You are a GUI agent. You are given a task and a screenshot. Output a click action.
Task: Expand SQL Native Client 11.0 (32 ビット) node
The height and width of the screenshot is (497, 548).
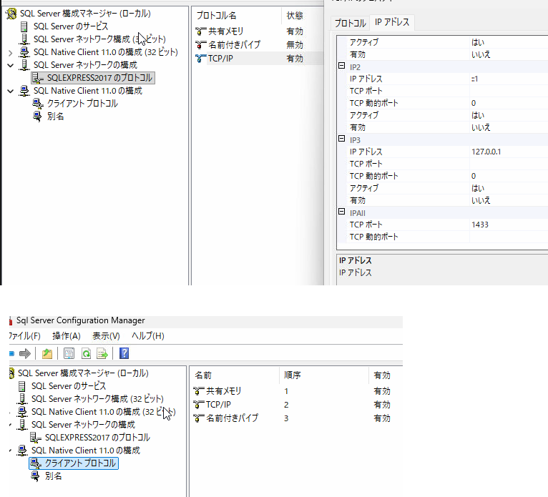click(10, 52)
